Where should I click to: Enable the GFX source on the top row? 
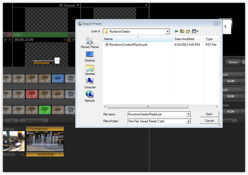click(x=58, y=78)
